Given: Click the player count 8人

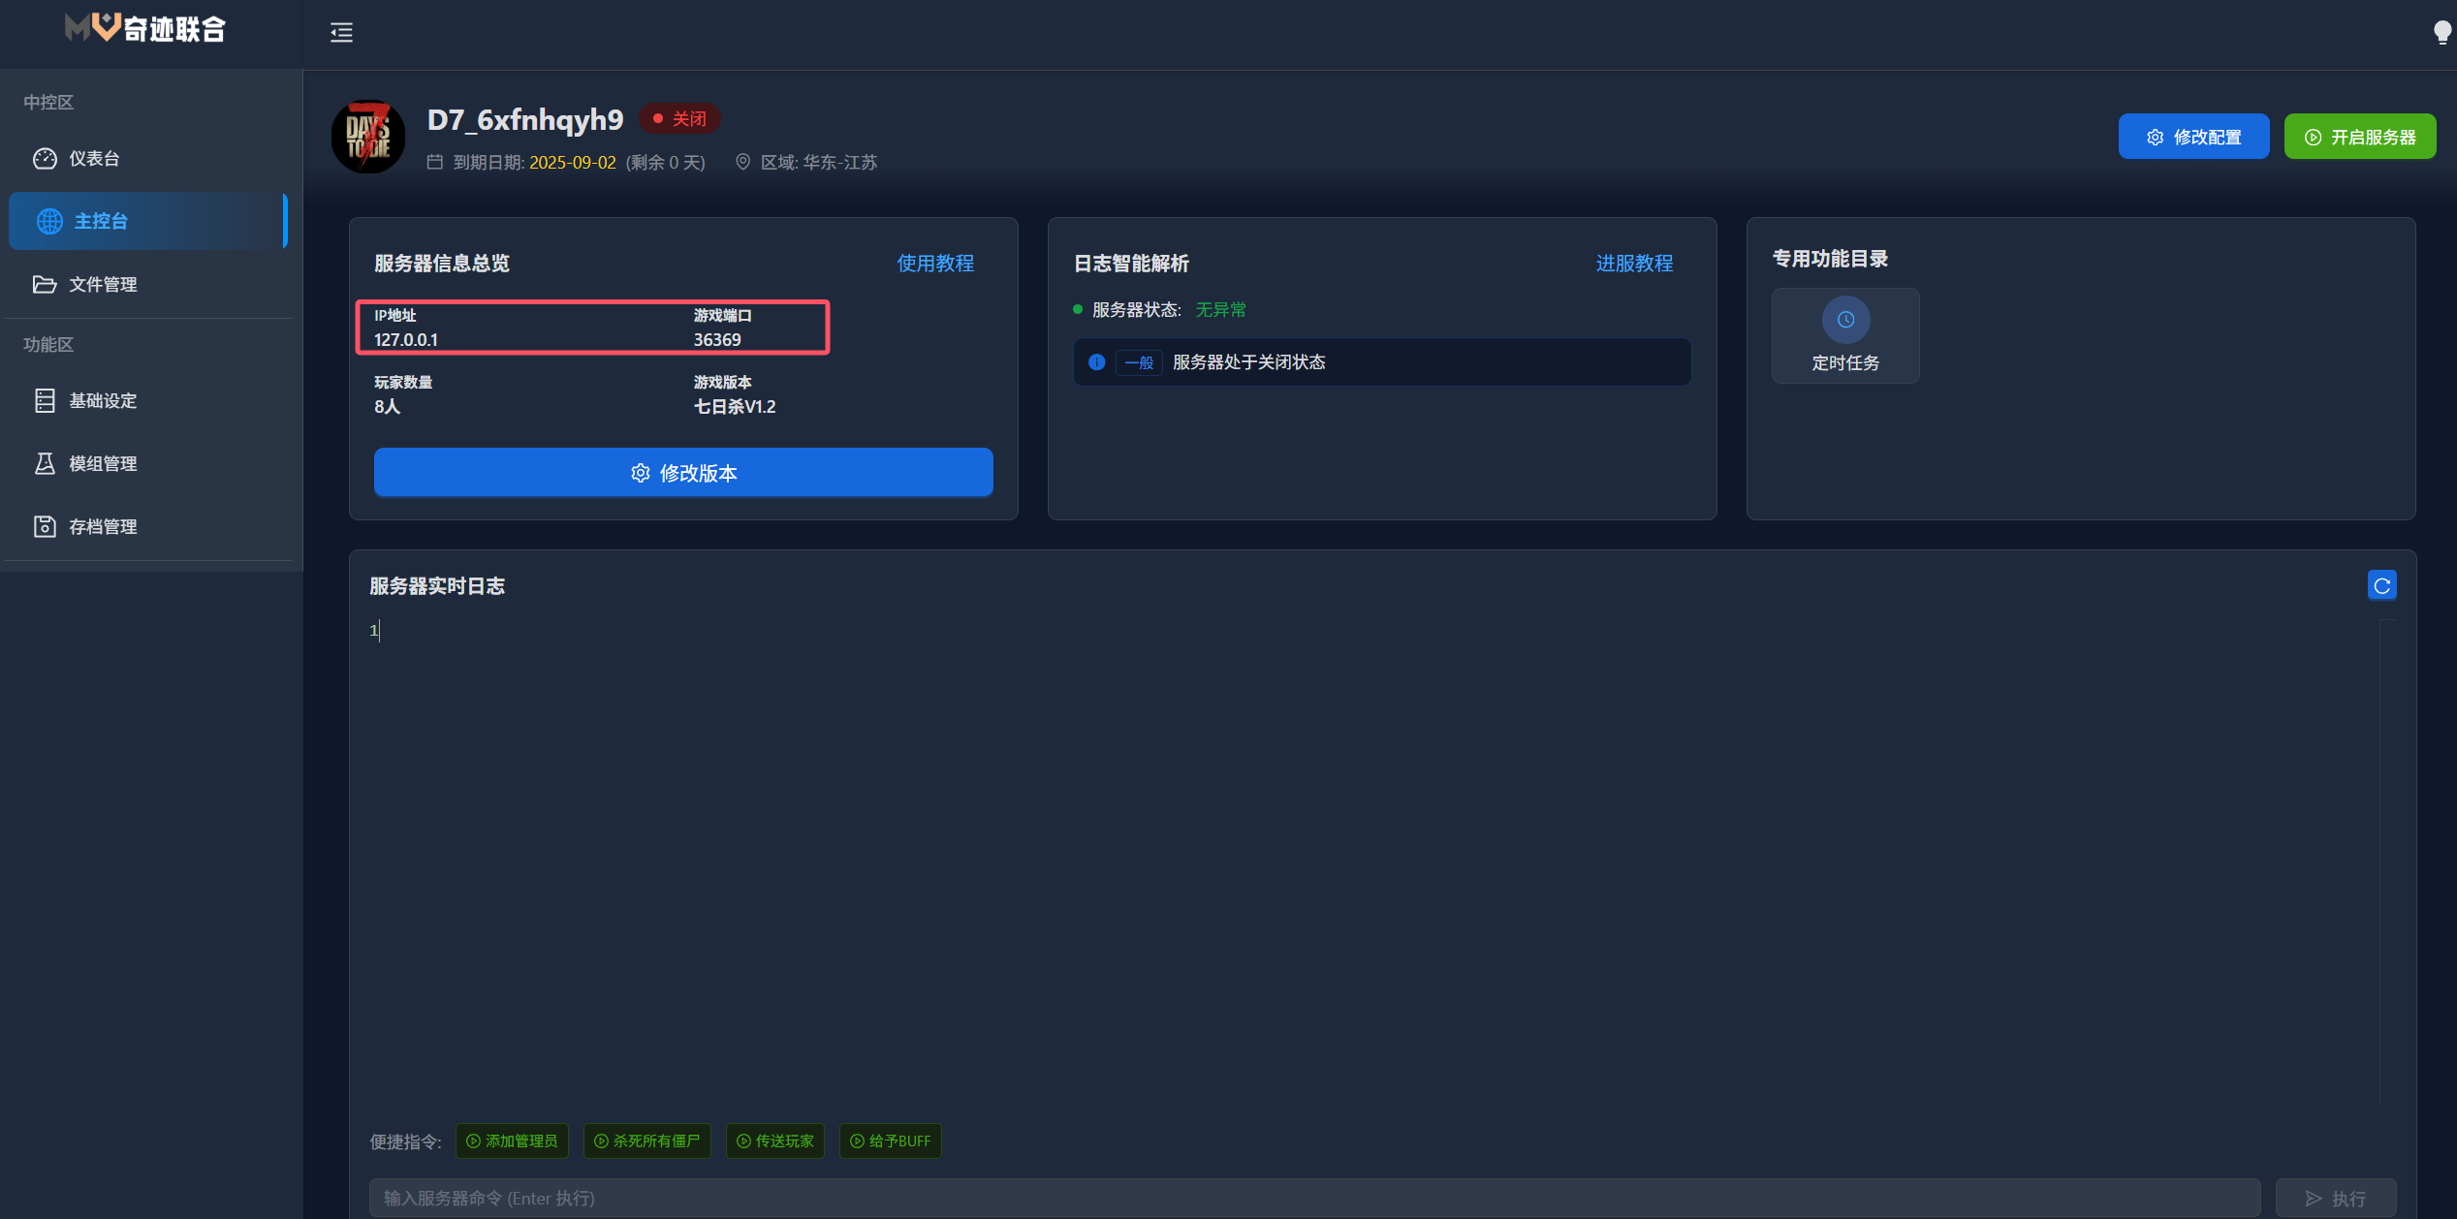Looking at the screenshot, I should pos(388,407).
